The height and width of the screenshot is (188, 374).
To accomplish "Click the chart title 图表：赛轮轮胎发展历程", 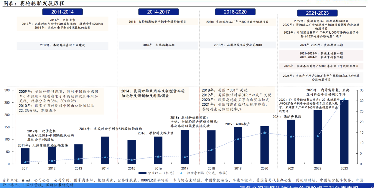I will point(34,4).
